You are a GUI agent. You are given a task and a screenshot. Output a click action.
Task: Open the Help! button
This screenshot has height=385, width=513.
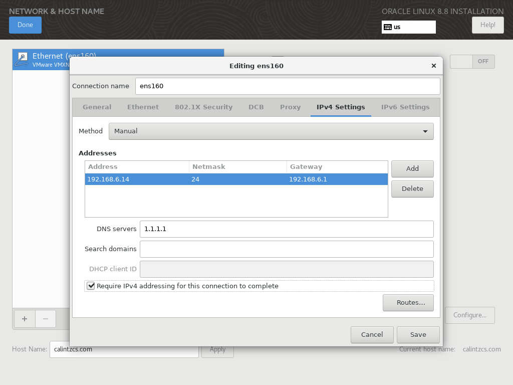coord(487,25)
